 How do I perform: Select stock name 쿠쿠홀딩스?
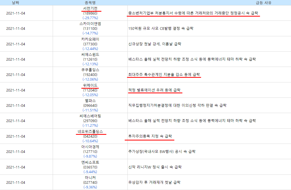click(x=90, y=70)
